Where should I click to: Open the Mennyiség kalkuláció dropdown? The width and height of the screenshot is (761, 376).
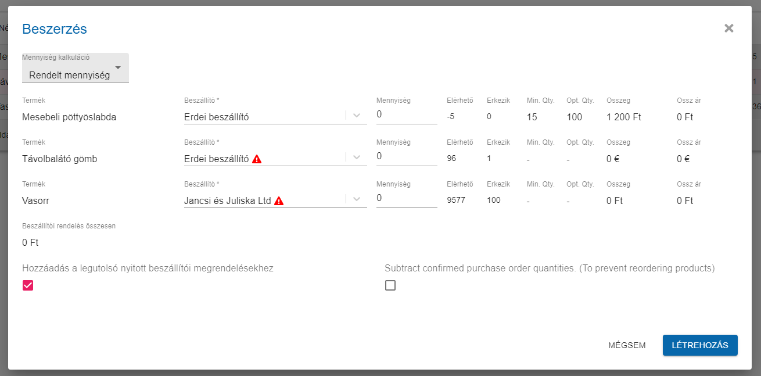pyautogui.click(x=75, y=69)
